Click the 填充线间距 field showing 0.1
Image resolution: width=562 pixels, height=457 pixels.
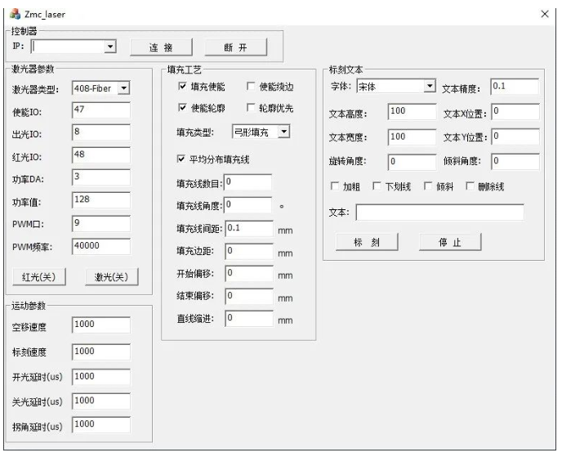click(249, 229)
